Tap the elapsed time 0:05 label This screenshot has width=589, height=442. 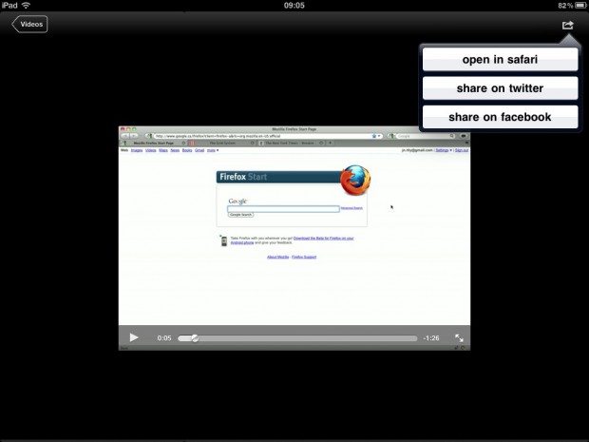164,338
